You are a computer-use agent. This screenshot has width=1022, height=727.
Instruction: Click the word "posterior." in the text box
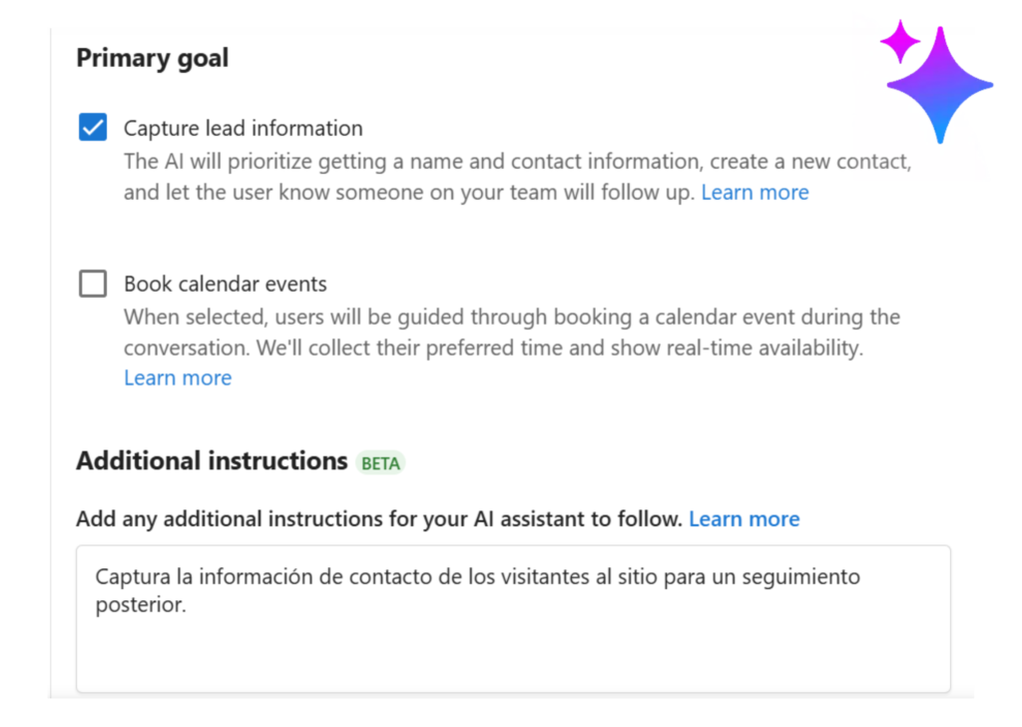pyautogui.click(x=140, y=605)
